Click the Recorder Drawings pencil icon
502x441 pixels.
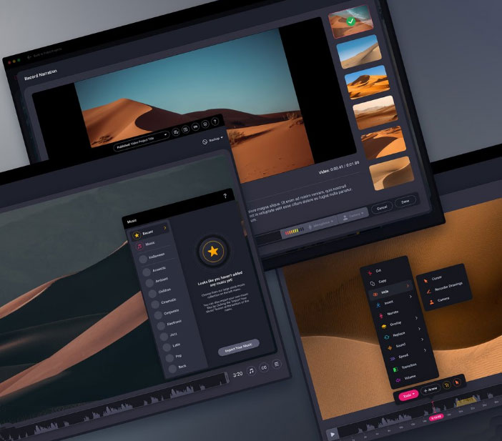tap(428, 292)
